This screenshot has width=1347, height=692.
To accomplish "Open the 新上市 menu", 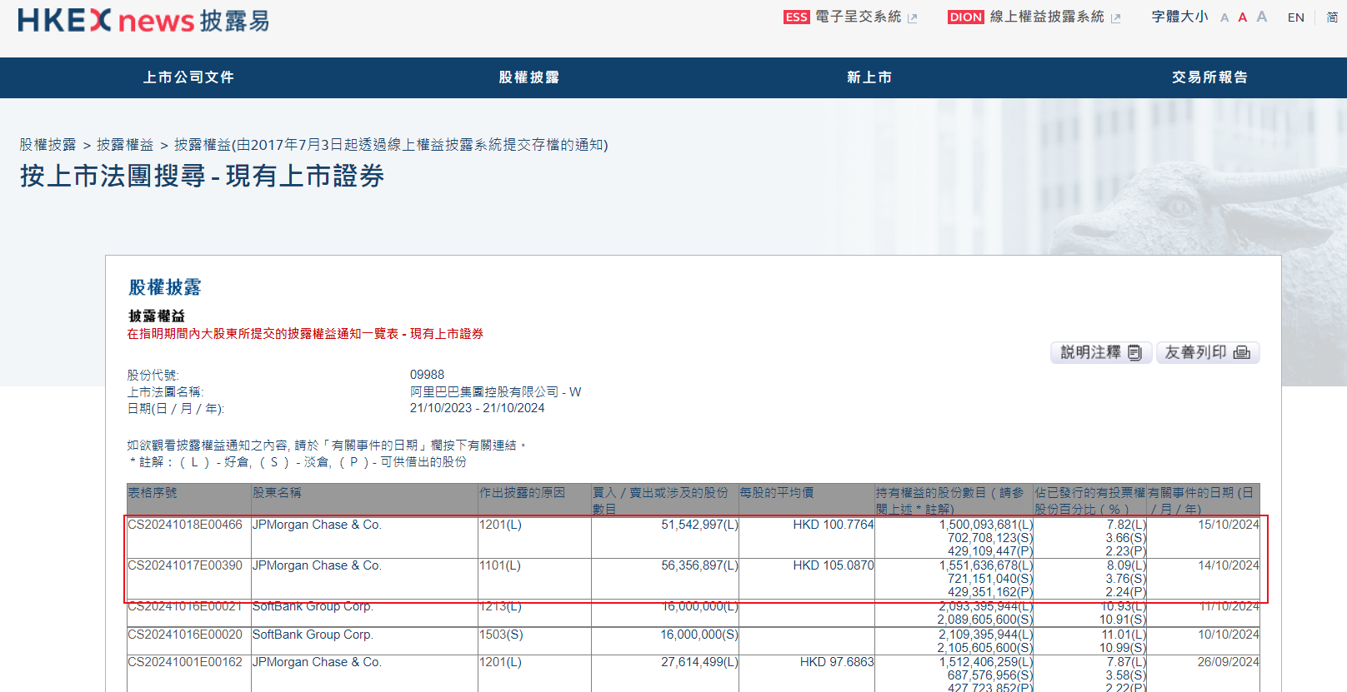I will [x=869, y=77].
